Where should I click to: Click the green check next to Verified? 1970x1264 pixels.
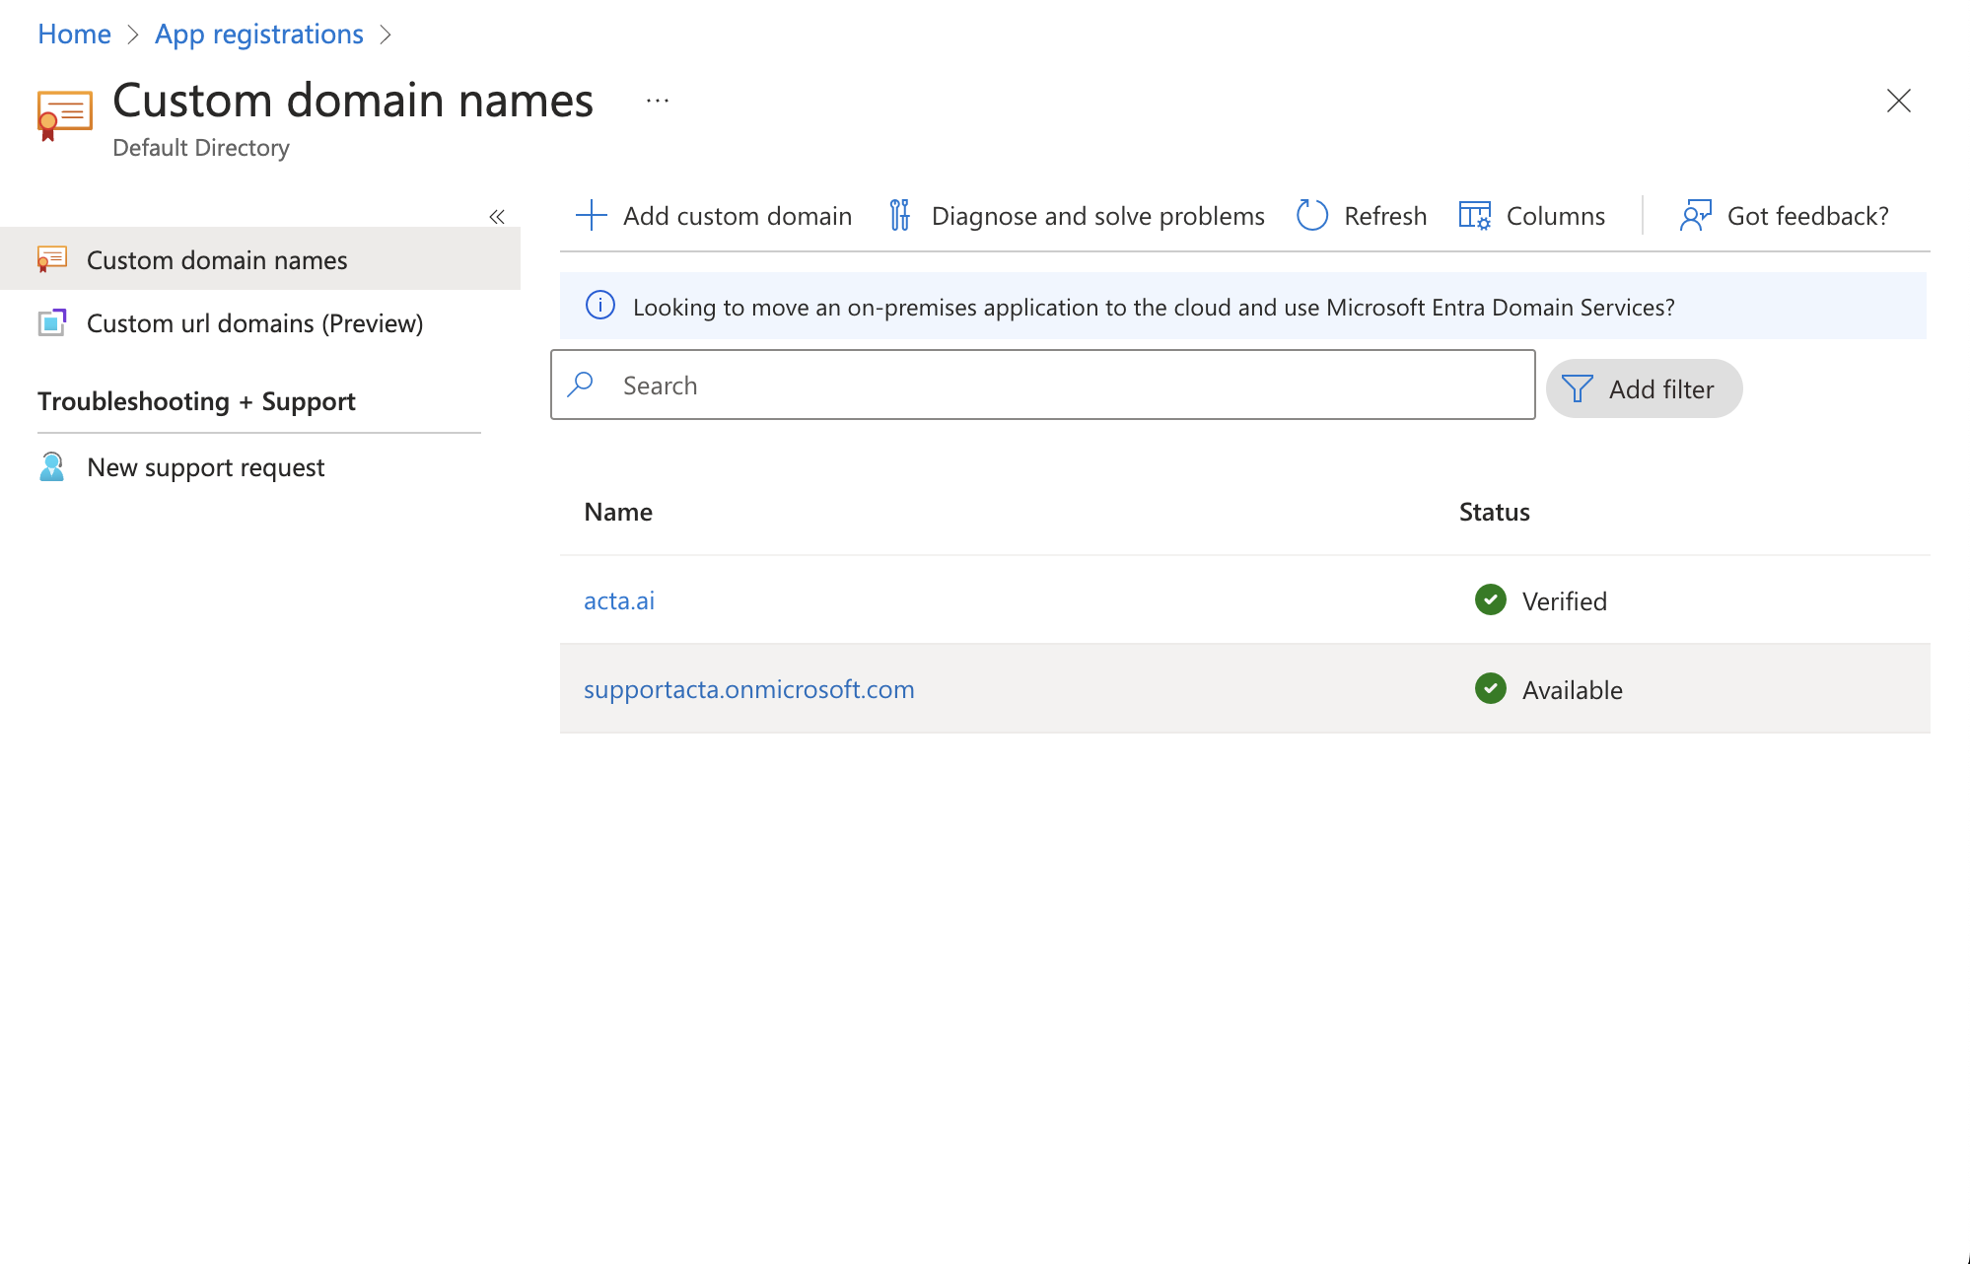pyautogui.click(x=1491, y=599)
